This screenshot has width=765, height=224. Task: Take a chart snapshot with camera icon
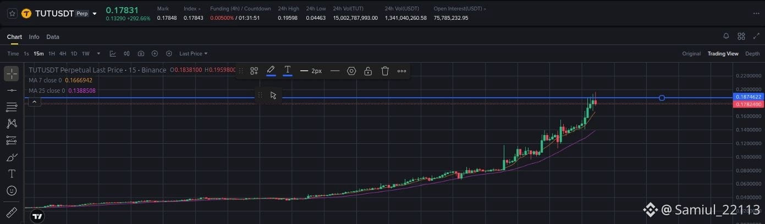[141, 54]
